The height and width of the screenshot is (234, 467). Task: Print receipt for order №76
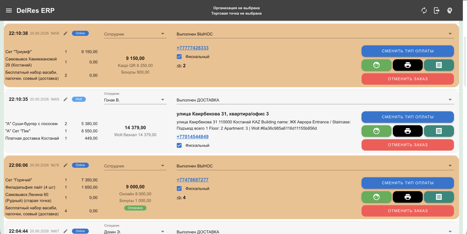pos(408,197)
